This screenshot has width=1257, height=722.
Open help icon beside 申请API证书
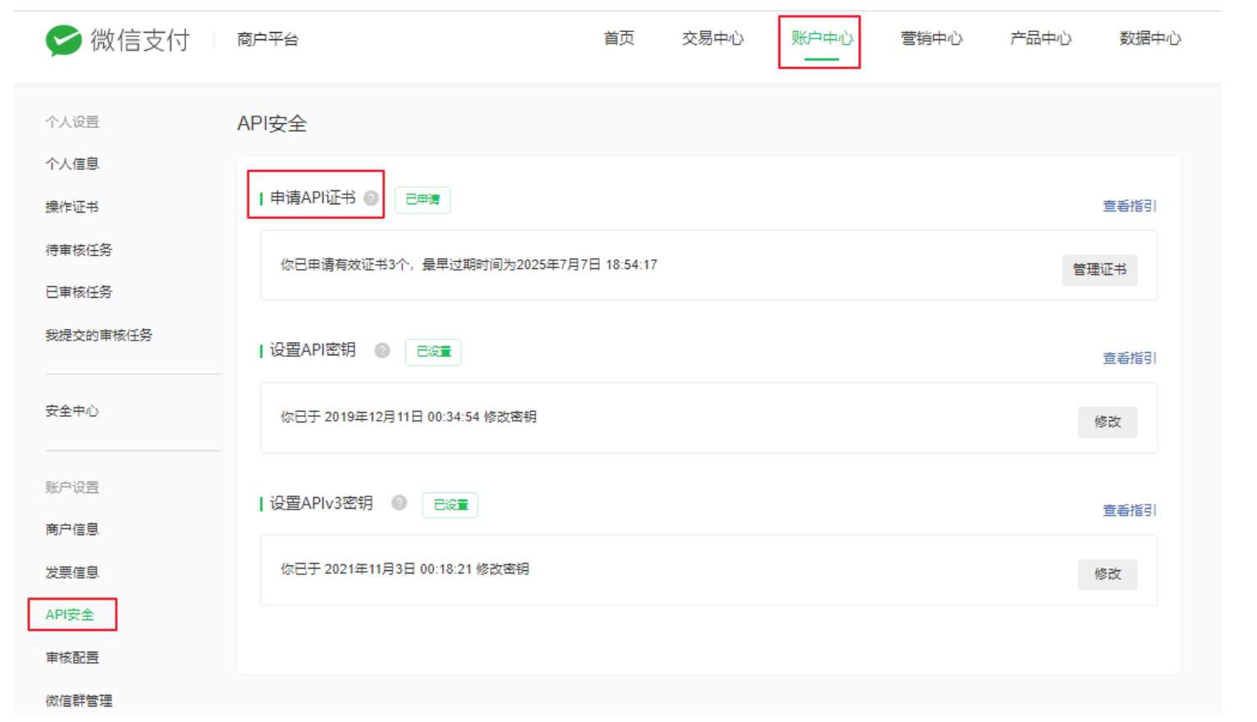(x=371, y=198)
